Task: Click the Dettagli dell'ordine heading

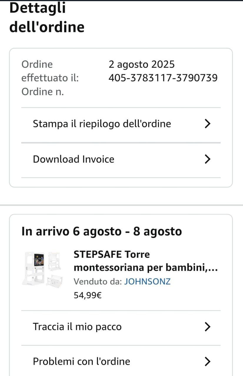Action: [47, 18]
